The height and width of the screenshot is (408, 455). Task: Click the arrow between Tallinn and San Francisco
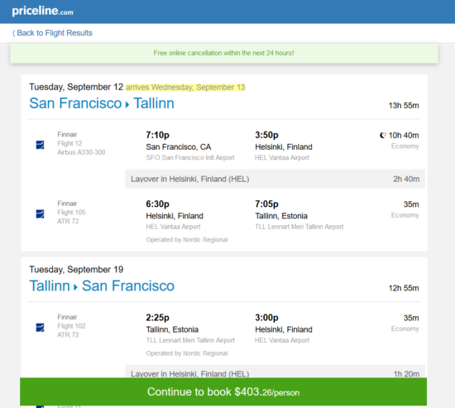pos(75,287)
